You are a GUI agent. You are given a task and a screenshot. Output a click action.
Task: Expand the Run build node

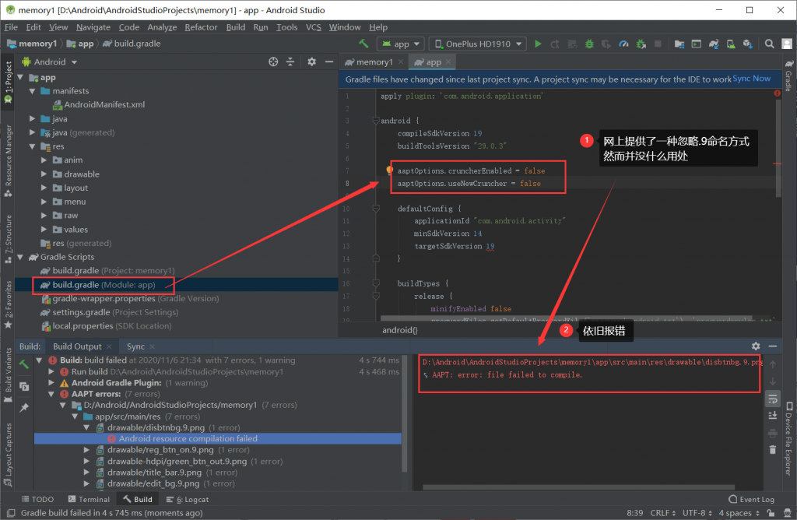51,371
